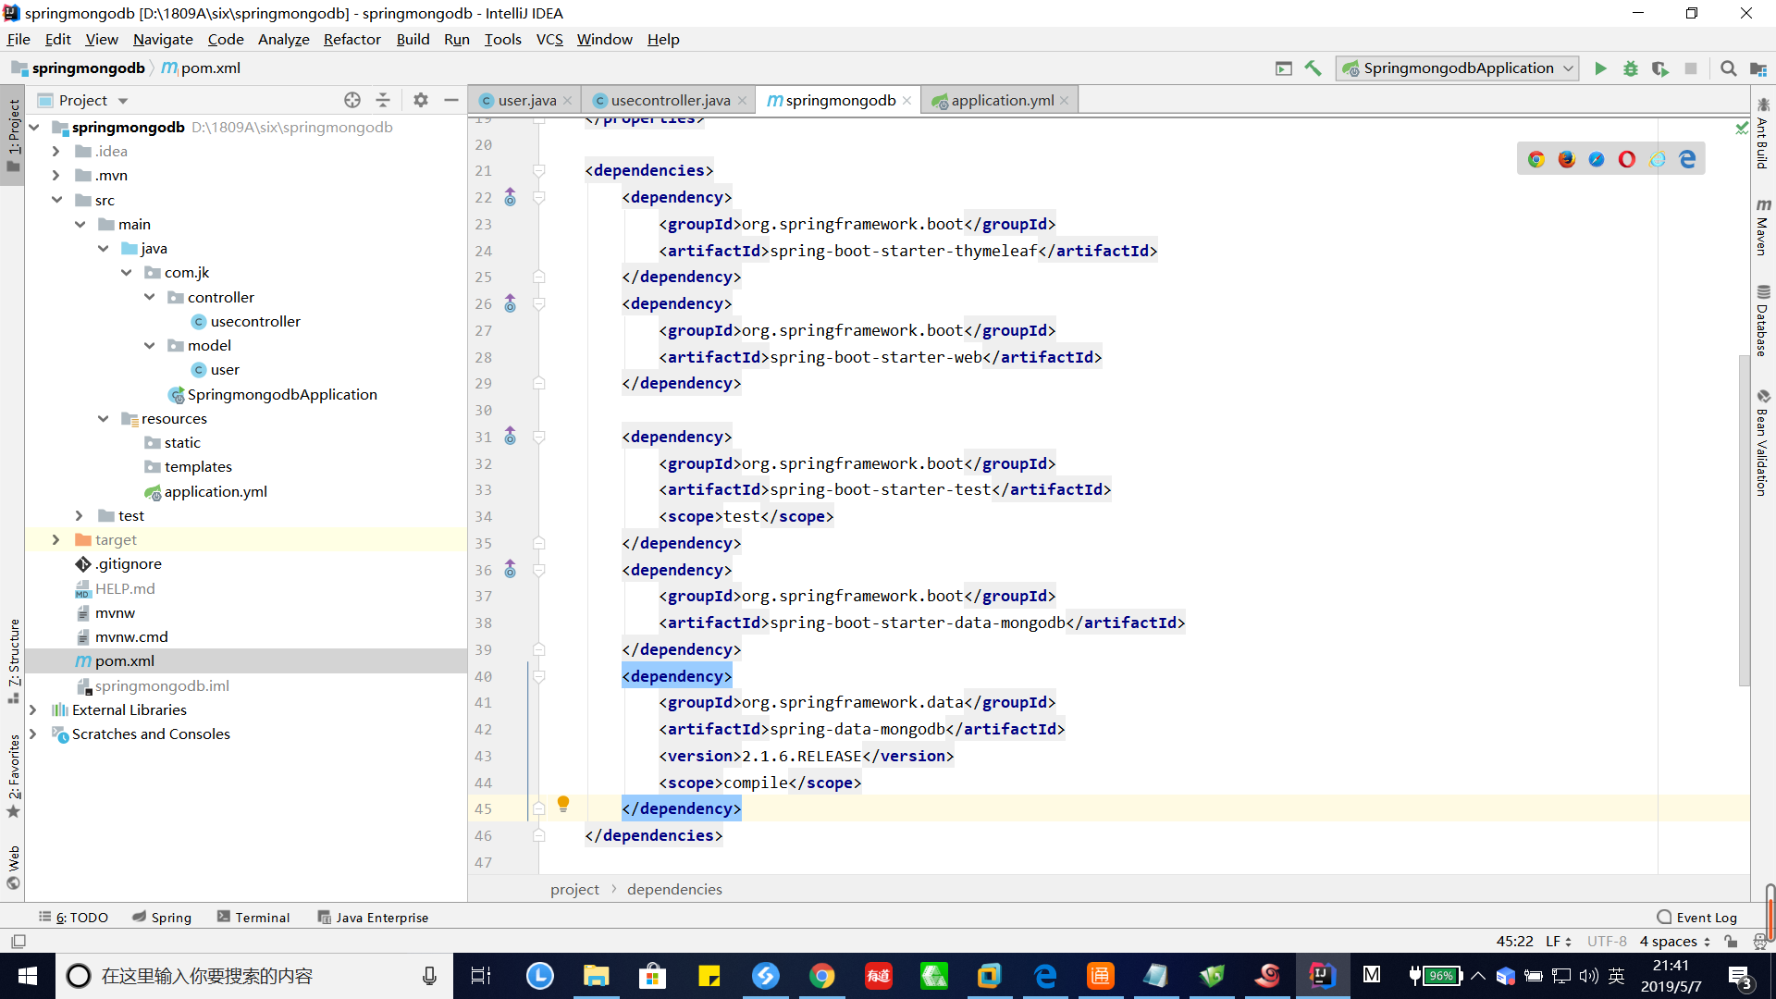Start debugging with the bug icon
The width and height of the screenshot is (1776, 999).
(1631, 68)
